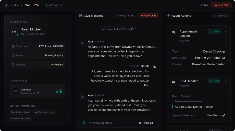
Task: Click the 3 Completed badge
Action: pos(221,16)
